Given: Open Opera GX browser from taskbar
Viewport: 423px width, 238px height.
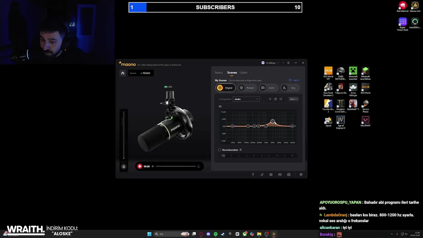Looking at the screenshot, I should pyautogui.click(x=201, y=234).
